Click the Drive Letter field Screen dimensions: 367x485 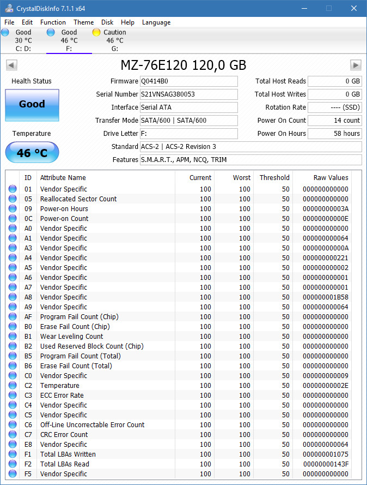[x=189, y=134]
